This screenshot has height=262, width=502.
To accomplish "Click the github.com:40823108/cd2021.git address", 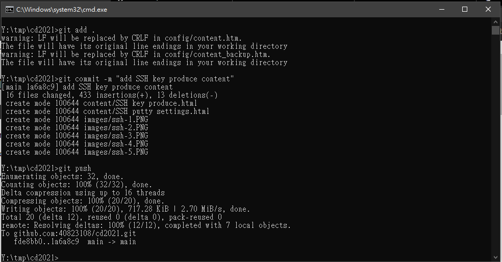I will point(75,234).
